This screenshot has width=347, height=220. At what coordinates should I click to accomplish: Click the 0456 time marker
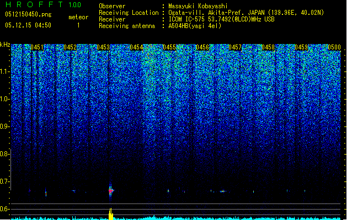pos(202,47)
